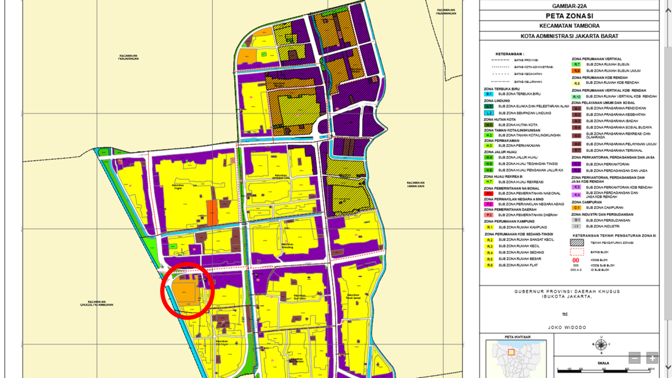This screenshot has width=672, height=378.
Task: Click the L.1 dark green legend swatch
Action: click(x=489, y=107)
